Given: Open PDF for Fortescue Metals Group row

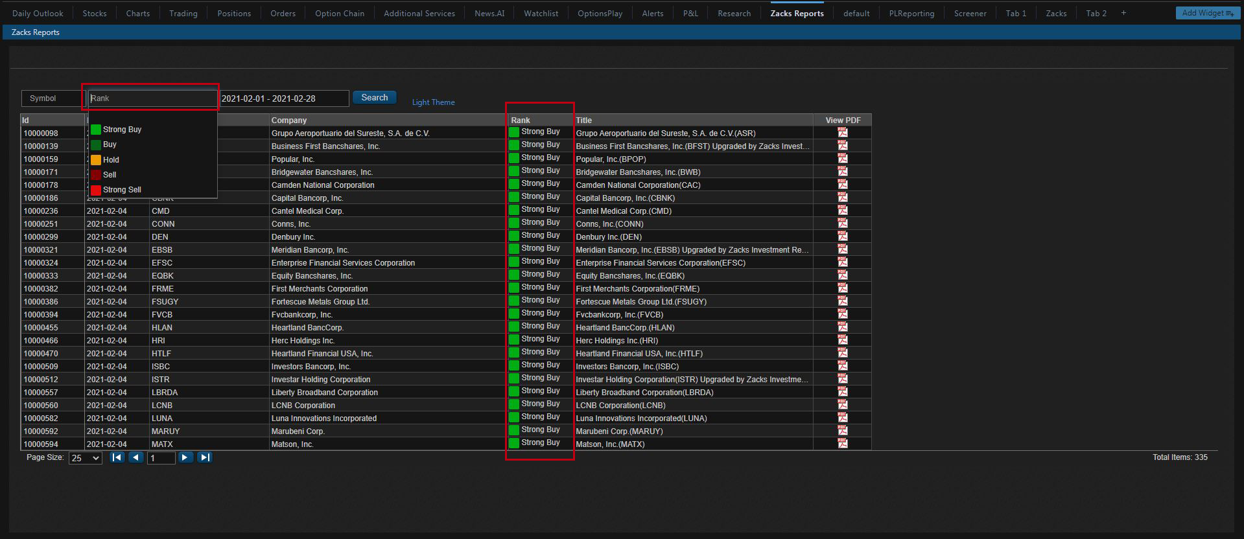Looking at the screenshot, I should (x=842, y=301).
